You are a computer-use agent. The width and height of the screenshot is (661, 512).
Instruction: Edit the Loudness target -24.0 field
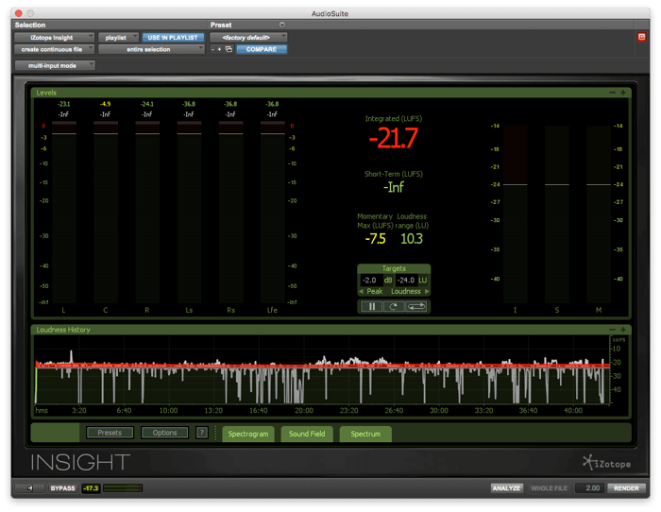[x=406, y=280]
